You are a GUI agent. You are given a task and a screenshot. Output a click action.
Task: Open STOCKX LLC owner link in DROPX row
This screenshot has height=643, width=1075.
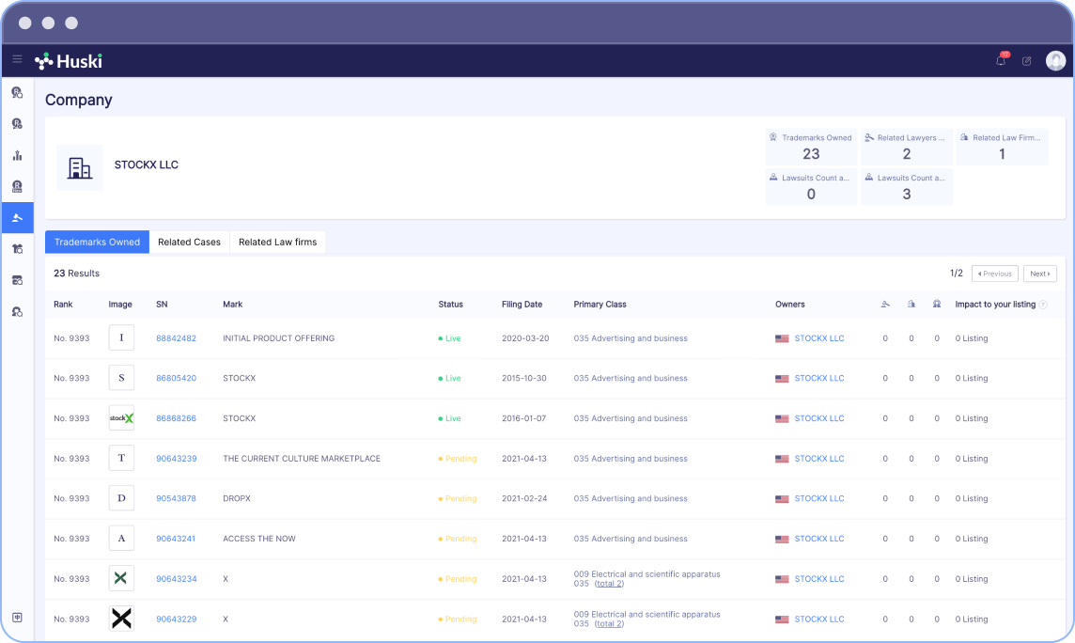click(818, 499)
